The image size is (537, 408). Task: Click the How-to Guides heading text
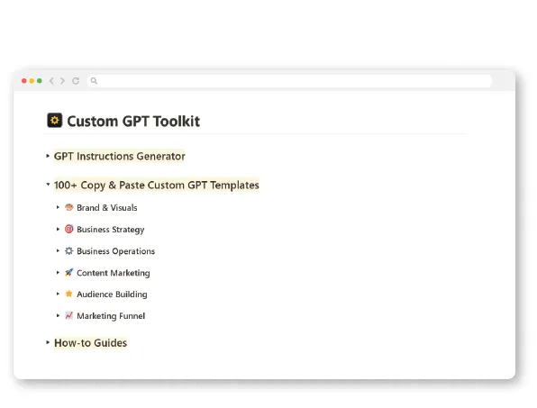click(x=90, y=342)
